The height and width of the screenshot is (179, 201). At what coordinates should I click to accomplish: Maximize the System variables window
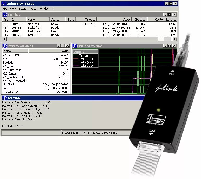(x=63, y=46)
